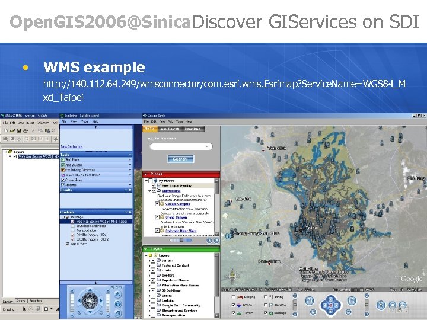
Task: Open the Find Place task dropdown arrow
Action: point(130,160)
